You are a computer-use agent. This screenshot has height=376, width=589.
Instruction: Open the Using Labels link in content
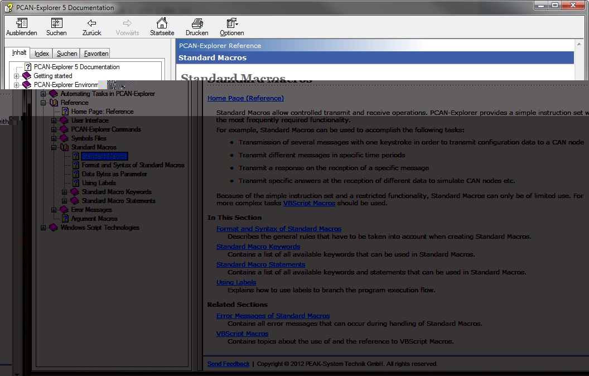click(236, 282)
